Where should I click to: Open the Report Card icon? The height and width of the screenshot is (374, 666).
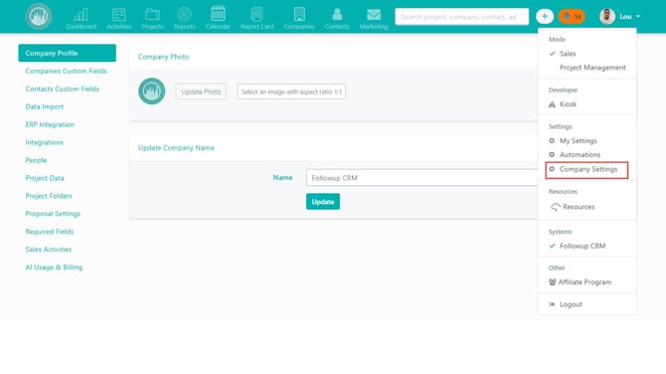(256, 15)
